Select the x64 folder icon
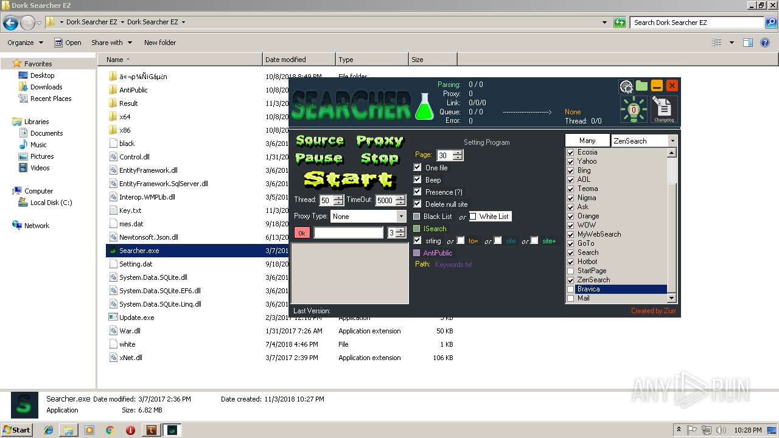This screenshot has width=779, height=438. coord(113,117)
